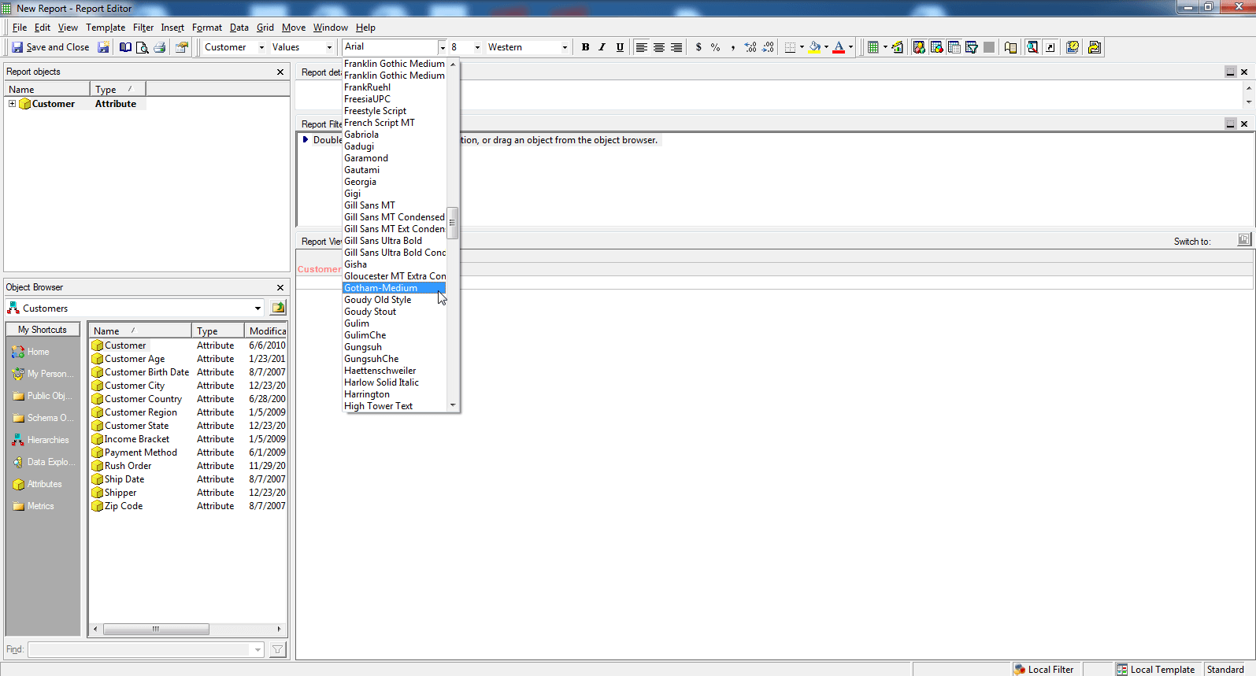
Task: Click the Print icon in the toolbar
Action: coord(160,47)
